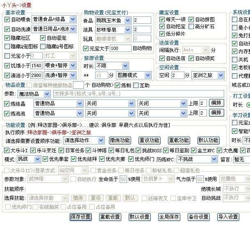Toggle the 饥饿小于 checkbox
The width and height of the screenshot is (250, 230).
point(7,65)
